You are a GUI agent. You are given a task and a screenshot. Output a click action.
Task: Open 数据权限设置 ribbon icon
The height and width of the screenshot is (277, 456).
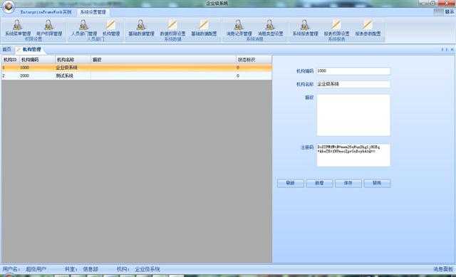click(172, 28)
